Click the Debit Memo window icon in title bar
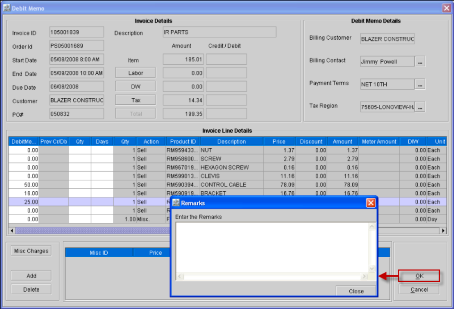454x309 pixels. tap(7, 8)
